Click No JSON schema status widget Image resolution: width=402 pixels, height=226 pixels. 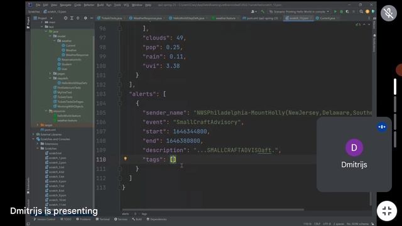357,224
